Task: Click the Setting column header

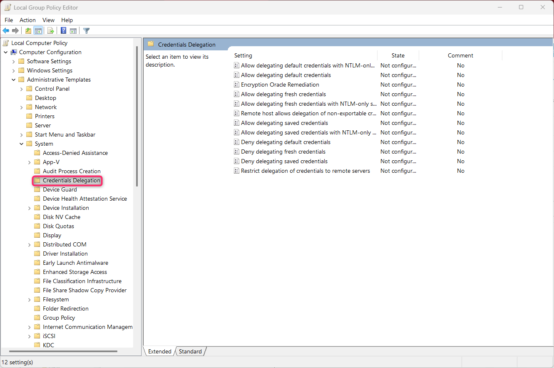Action: click(243, 55)
